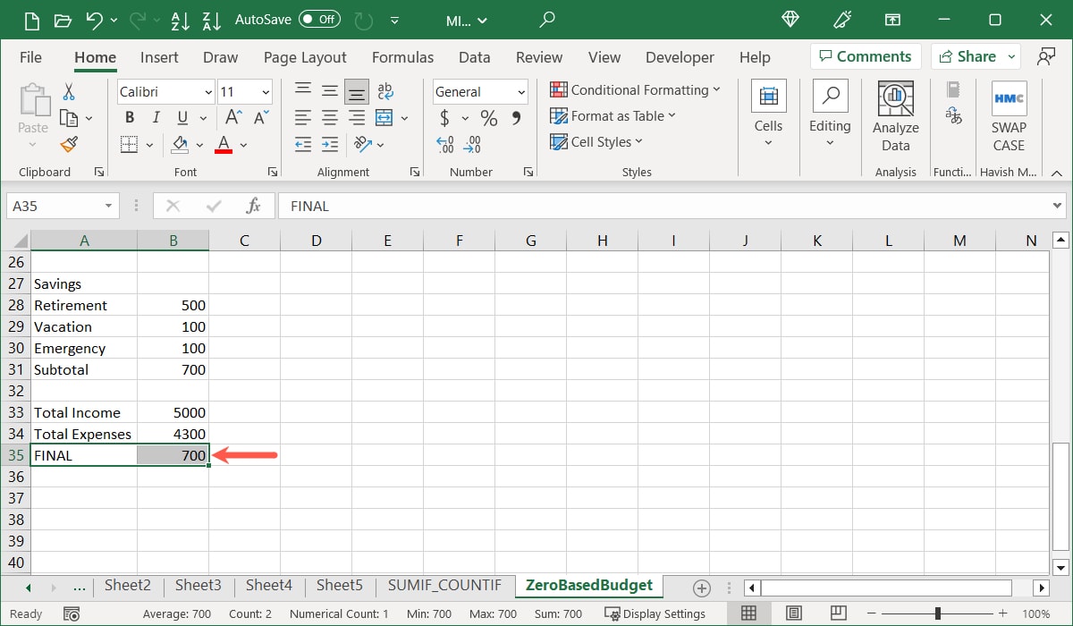Click the New blank workbook icon
This screenshot has height=626, width=1073.
(x=31, y=20)
